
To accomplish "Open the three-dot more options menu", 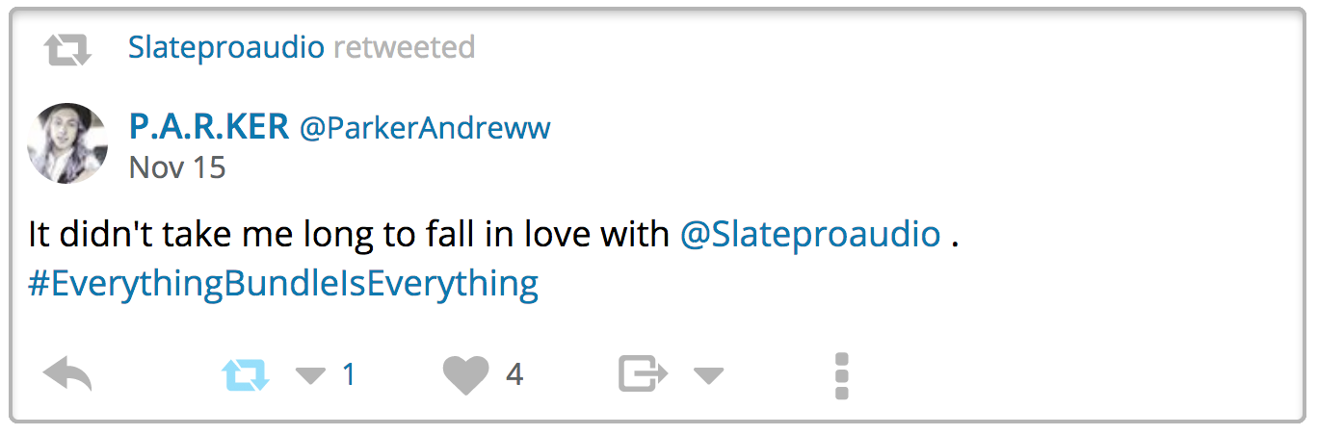I will [x=841, y=375].
